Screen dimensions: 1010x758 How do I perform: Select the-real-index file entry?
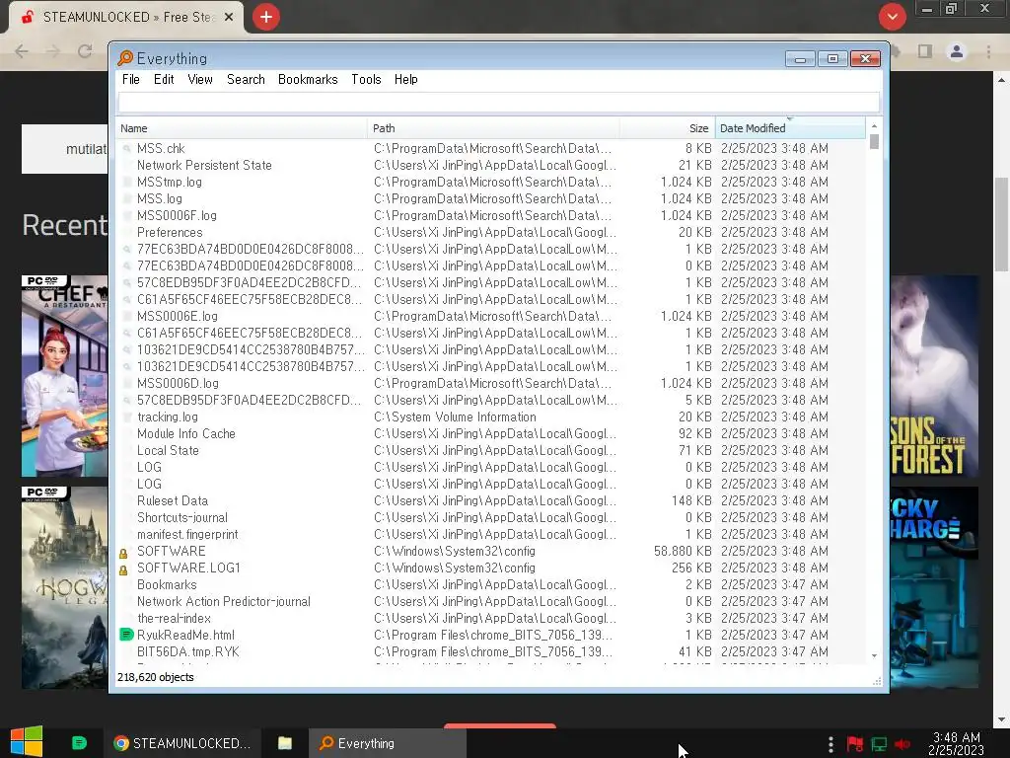tap(174, 618)
